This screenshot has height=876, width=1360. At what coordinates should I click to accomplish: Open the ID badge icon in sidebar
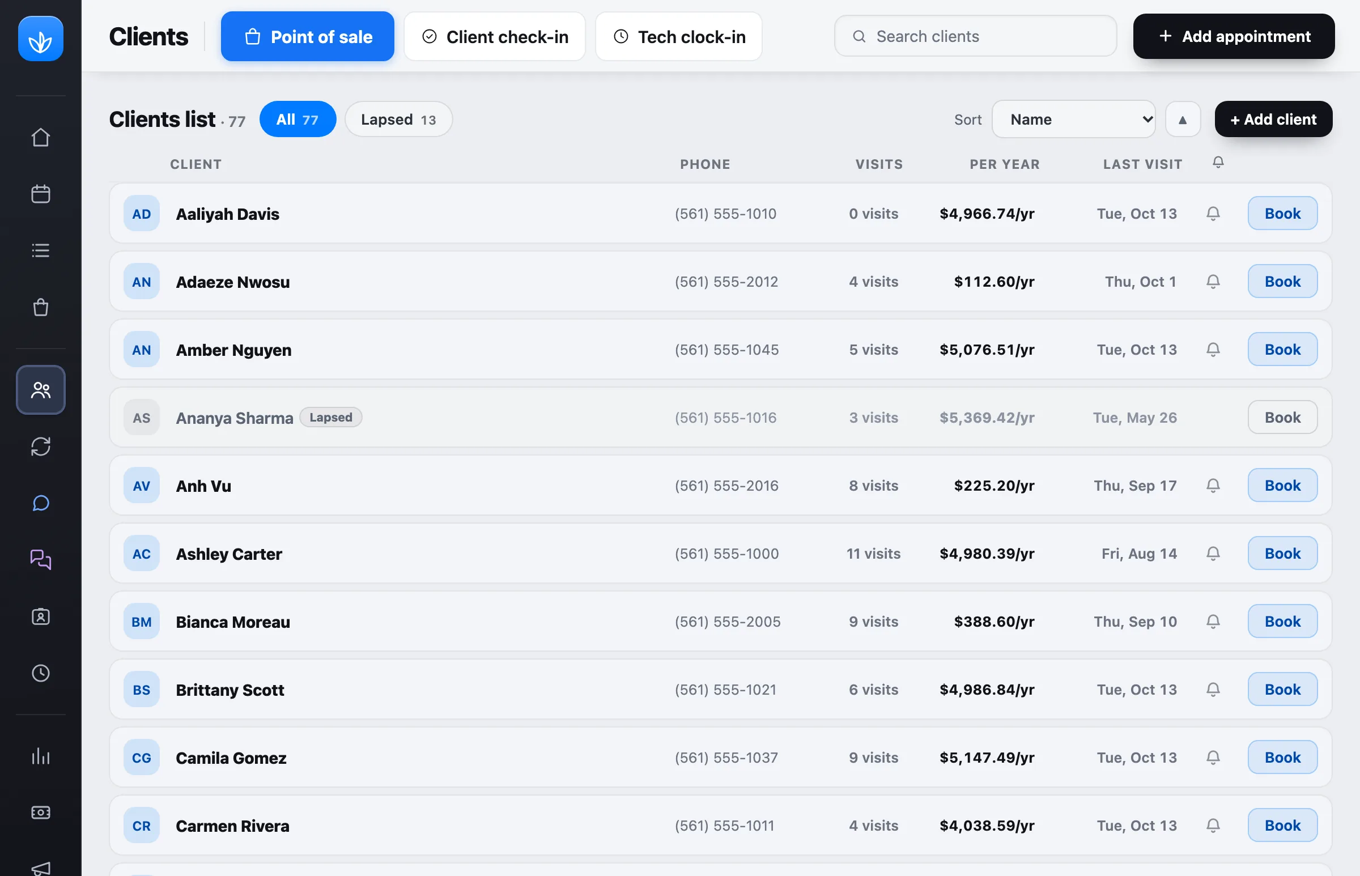click(x=40, y=616)
